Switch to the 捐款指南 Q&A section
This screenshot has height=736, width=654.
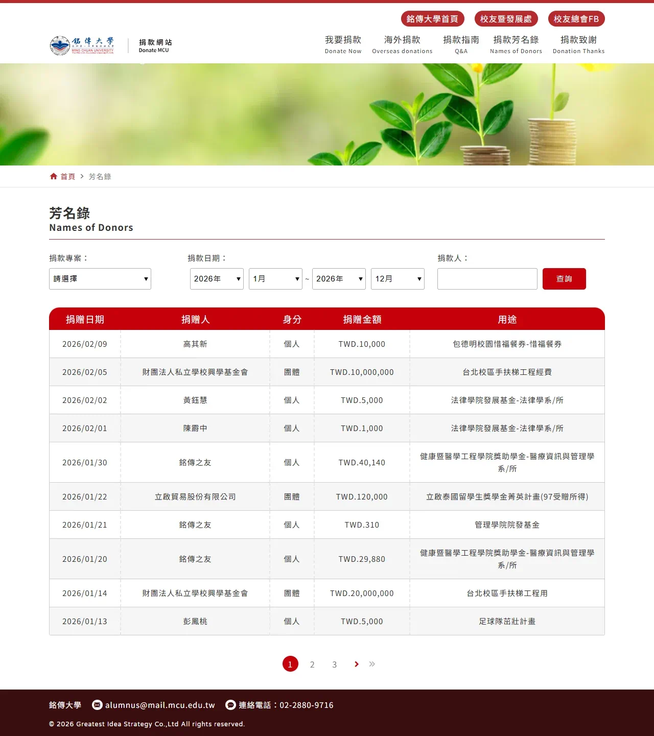[x=460, y=44]
